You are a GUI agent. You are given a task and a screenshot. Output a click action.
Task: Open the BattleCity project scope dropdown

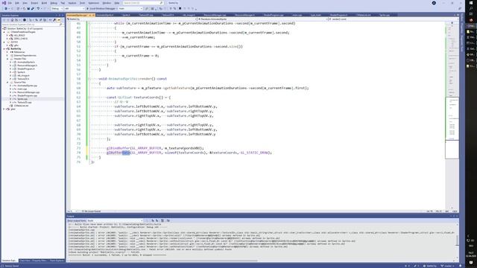(131, 19)
